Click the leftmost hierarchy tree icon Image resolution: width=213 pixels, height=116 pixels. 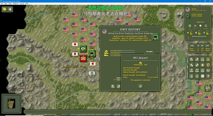point(191,71)
